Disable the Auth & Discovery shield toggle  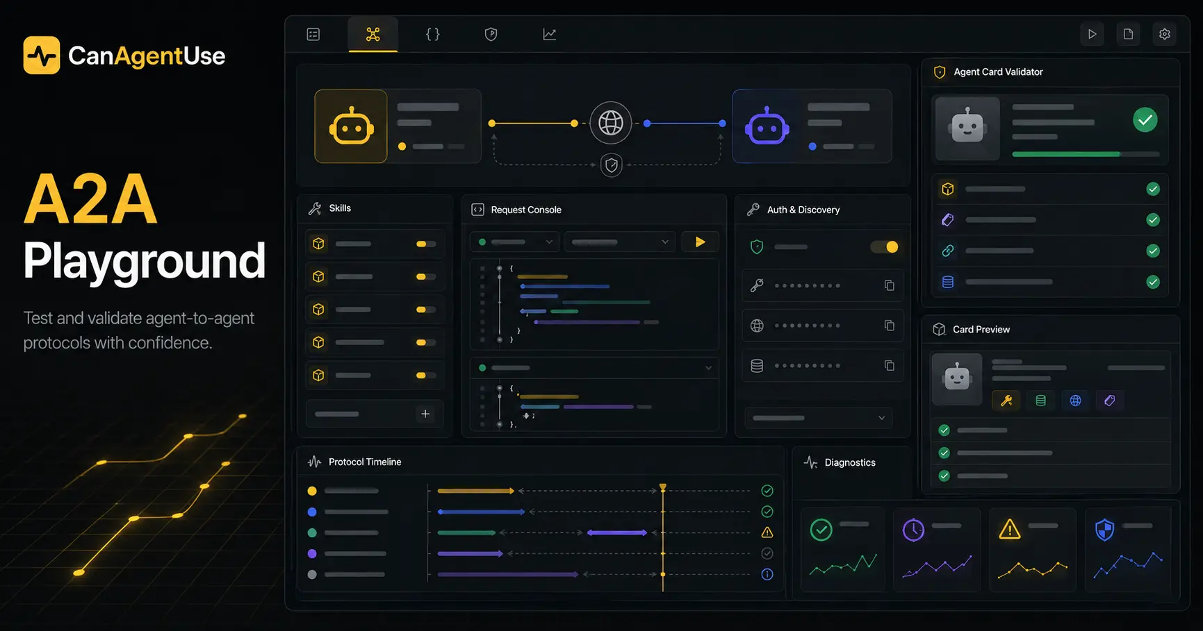point(885,246)
